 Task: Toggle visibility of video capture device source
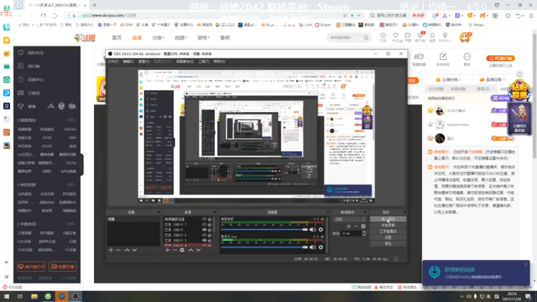(x=205, y=219)
